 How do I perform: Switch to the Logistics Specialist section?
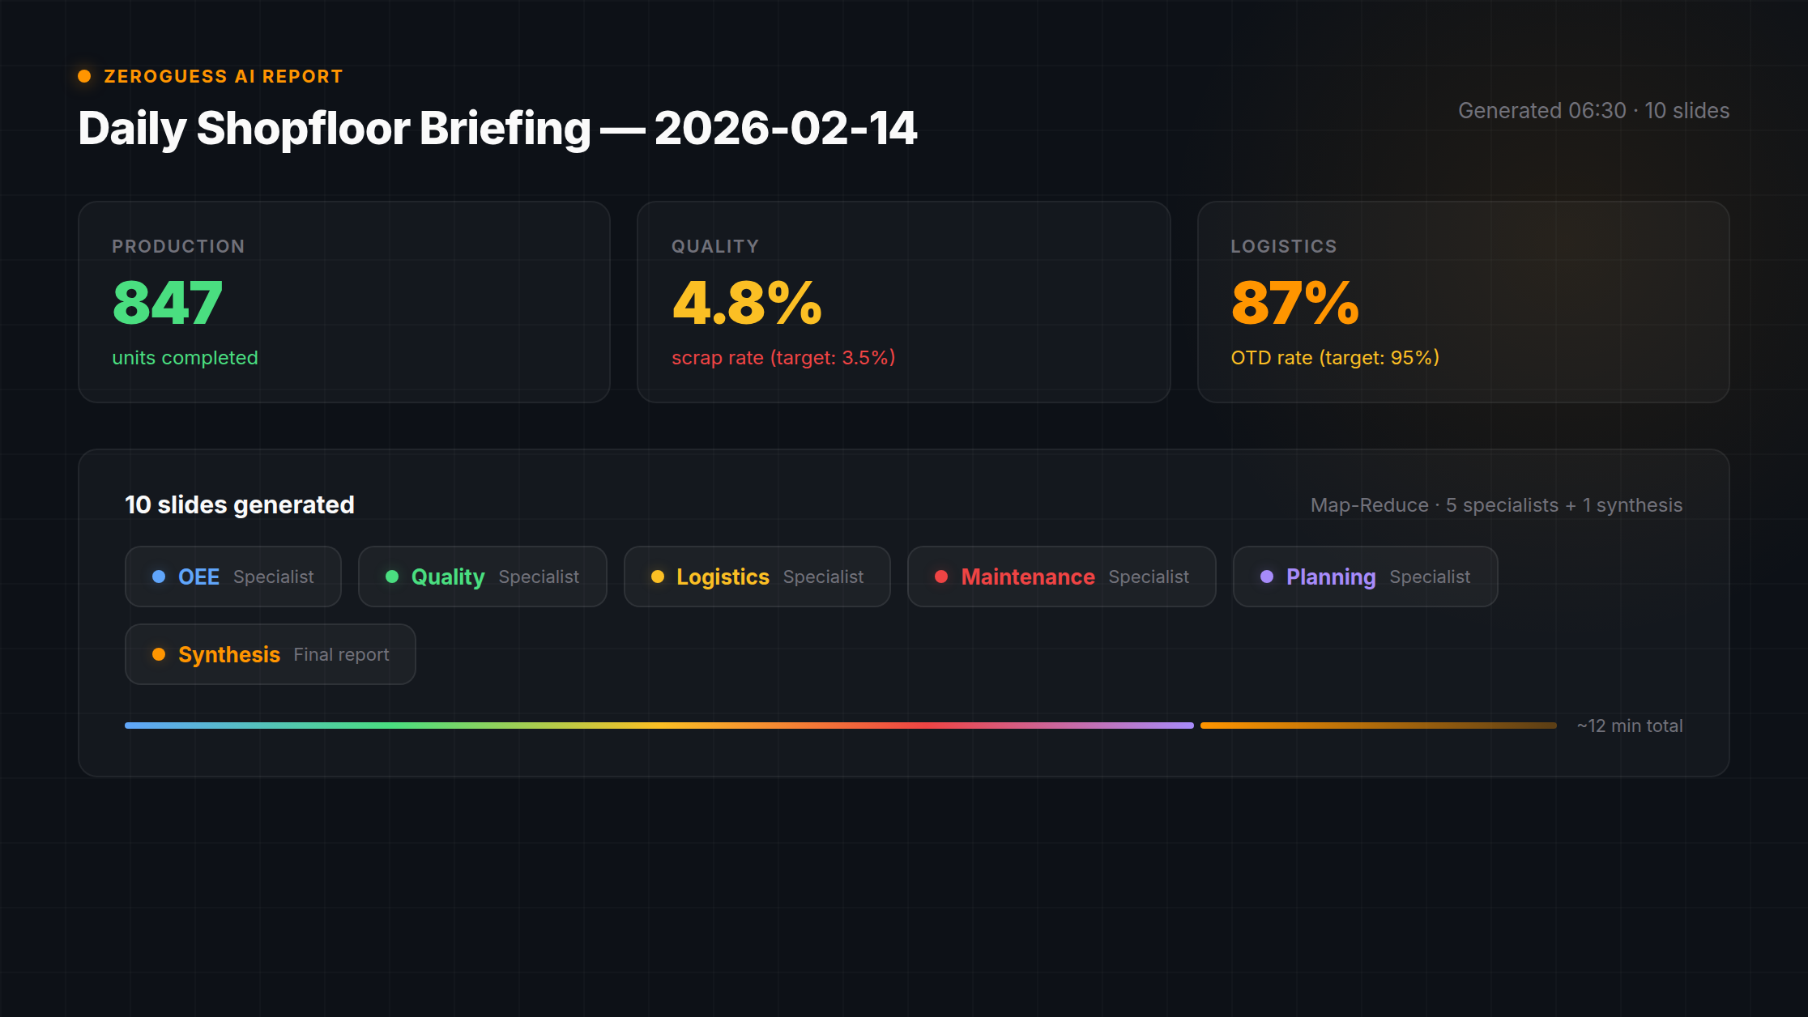click(757, 577)
